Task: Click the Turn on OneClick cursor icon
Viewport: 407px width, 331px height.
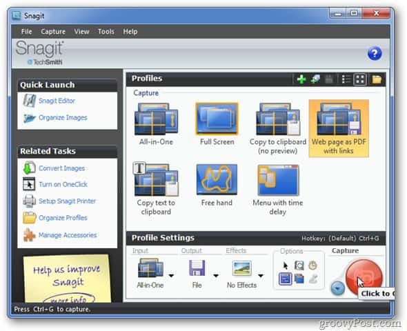Action: pos(29,184)
